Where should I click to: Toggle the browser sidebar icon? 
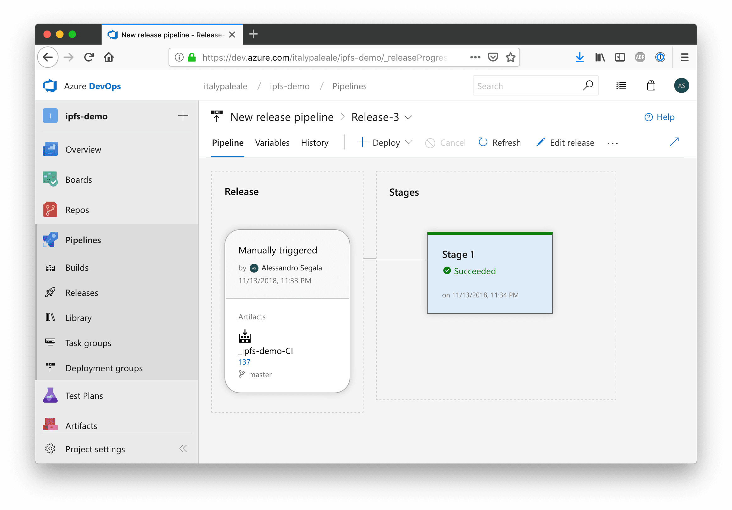coord(620,57)
